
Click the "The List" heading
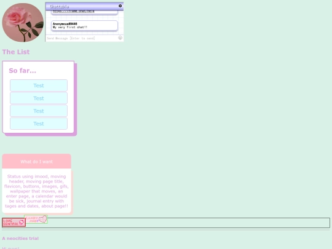point(16,52)
